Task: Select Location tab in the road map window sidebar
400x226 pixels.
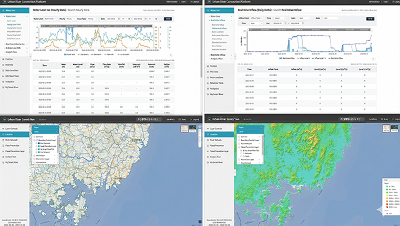Action: (14, 134)
